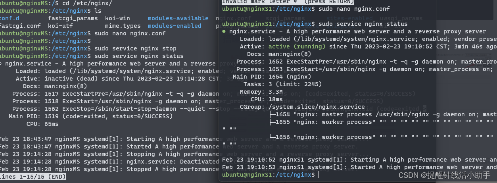Click the 18:43:47 "Started A high performance" log line
The width and height of the screenshot is (497, 183).
pos(109,146)
